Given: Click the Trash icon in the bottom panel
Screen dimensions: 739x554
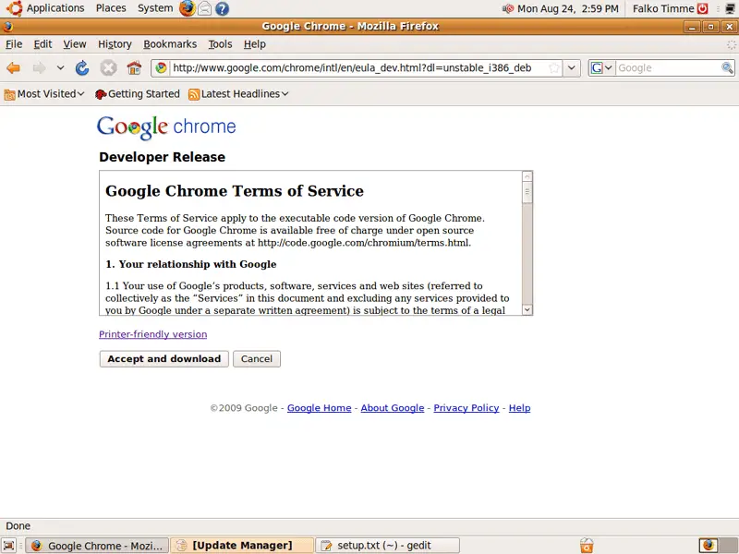Looking at the screenshot, I should [x=587, y=545].
